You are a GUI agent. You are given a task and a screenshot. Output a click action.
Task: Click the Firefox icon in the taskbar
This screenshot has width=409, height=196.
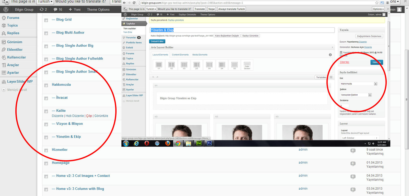point(168,143)
